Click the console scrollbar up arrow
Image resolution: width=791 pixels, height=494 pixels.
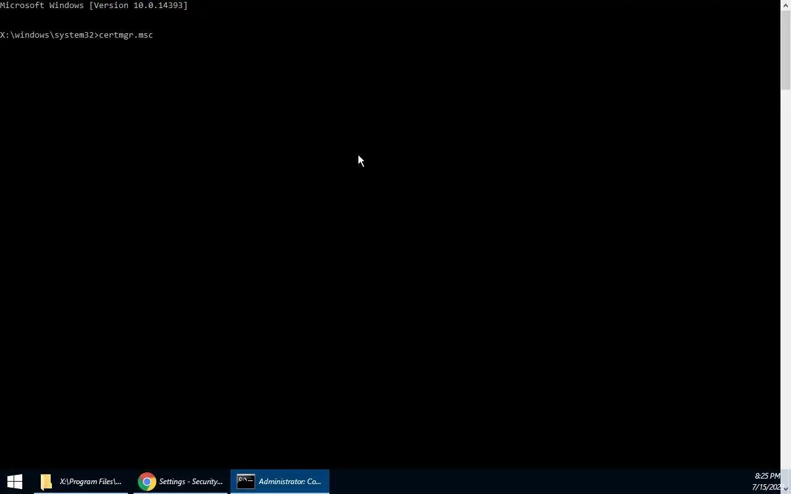point(785,5)
